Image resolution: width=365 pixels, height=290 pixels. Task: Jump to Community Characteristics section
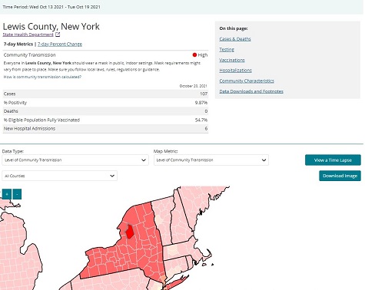click(x=247, y=81)
